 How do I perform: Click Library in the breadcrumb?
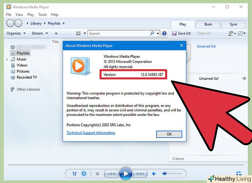point(36,23)
